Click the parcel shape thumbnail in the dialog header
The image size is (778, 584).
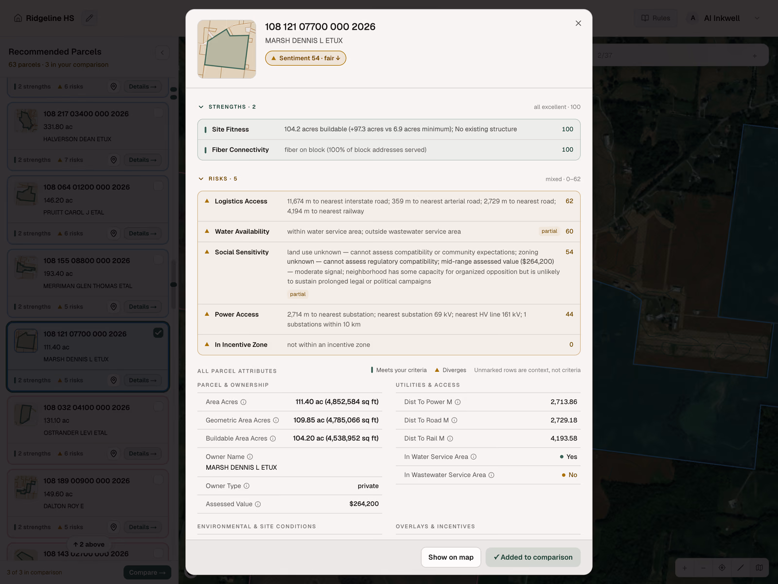tap(227, 49)
